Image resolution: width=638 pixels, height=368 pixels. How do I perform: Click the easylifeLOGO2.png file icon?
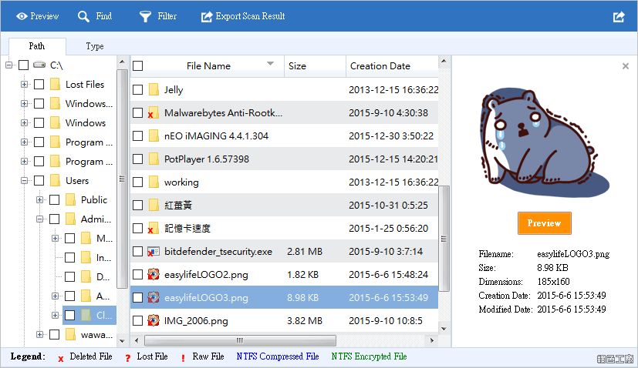[153, 275]
